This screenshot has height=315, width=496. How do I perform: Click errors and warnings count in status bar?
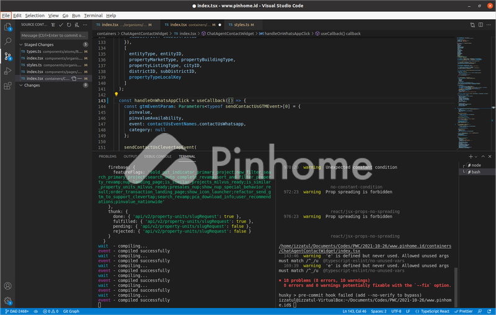pos(51,311)
